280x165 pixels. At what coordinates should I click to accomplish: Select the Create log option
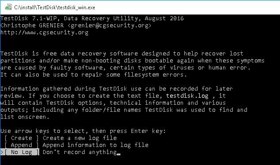(x=22, y=138)
